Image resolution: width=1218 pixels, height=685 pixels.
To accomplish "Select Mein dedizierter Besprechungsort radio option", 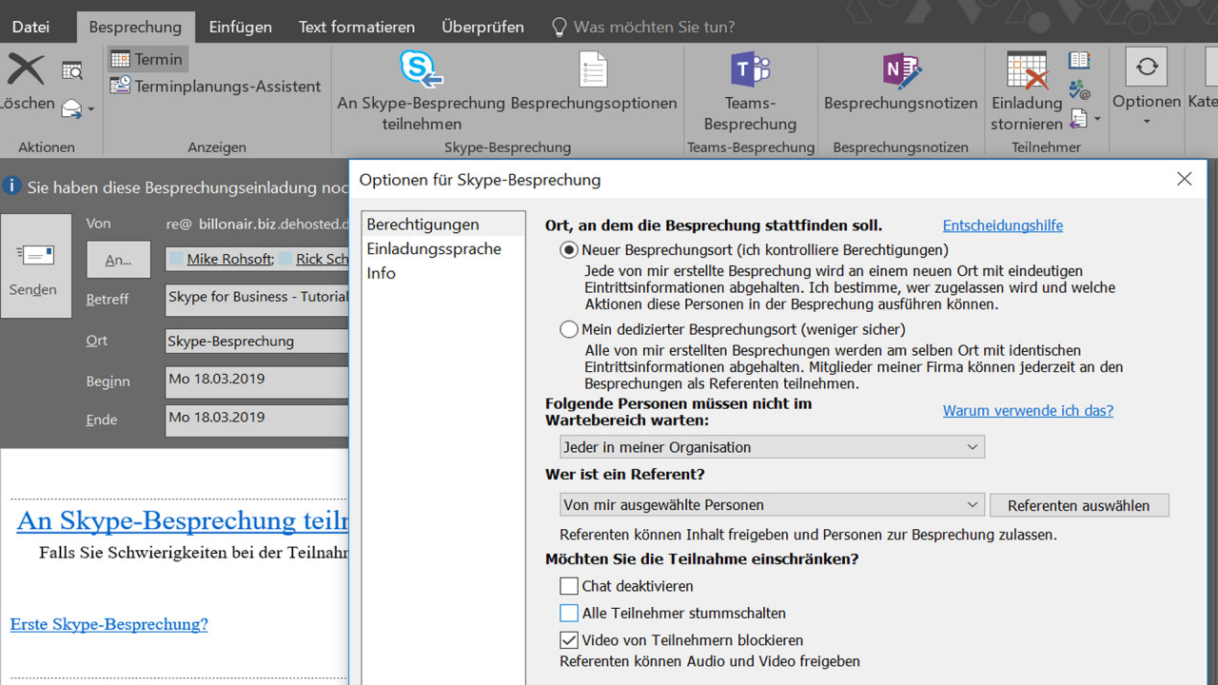I will click(569, 329).
